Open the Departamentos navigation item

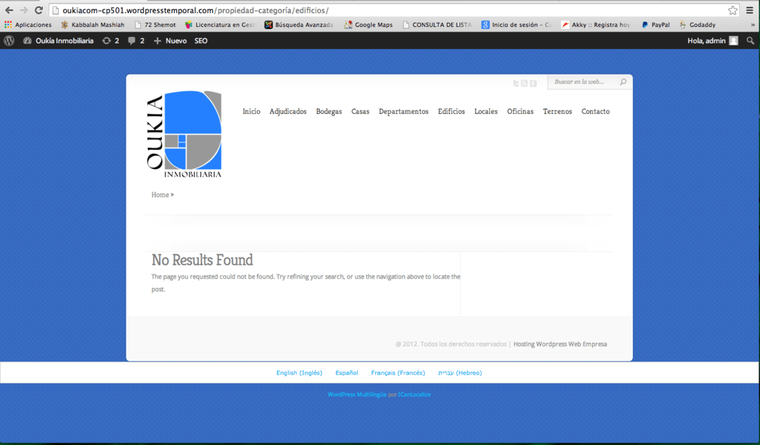pos(403,111)
